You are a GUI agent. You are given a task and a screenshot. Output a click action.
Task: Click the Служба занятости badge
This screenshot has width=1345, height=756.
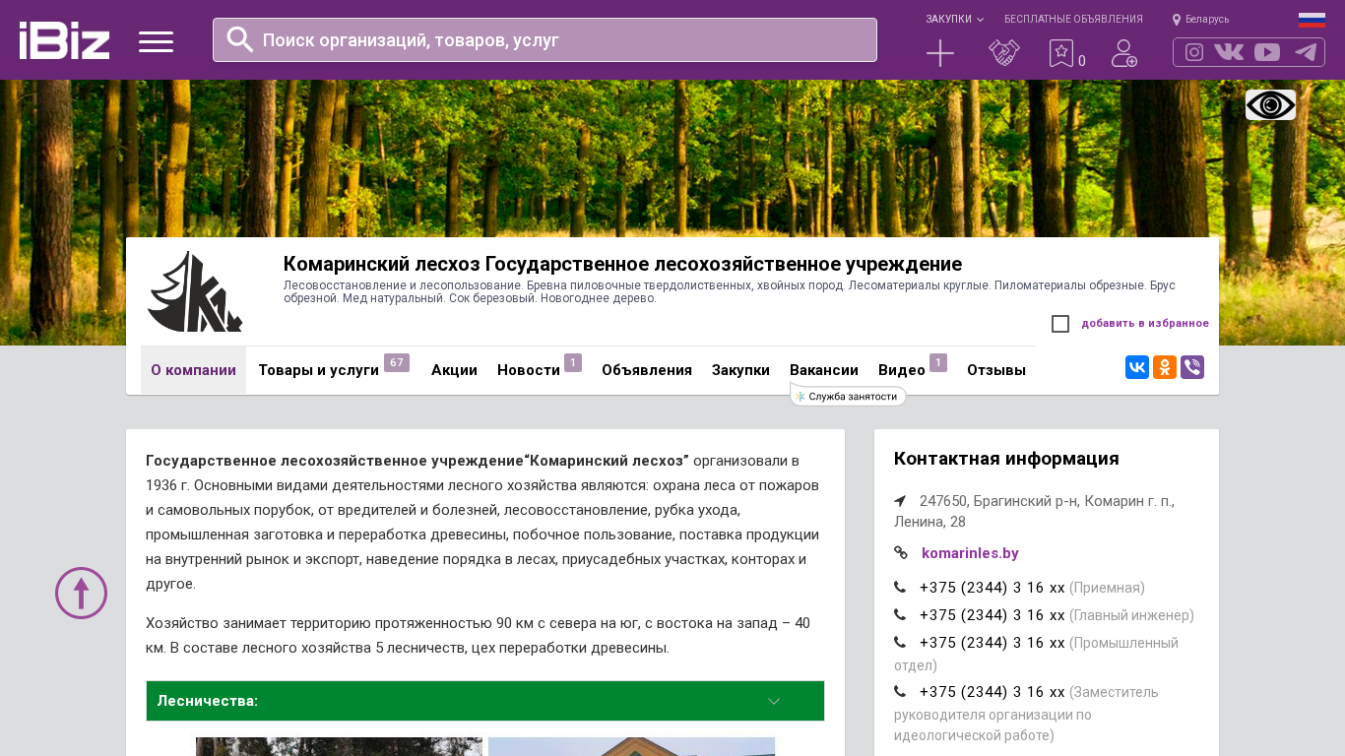[x=848, y=396]
